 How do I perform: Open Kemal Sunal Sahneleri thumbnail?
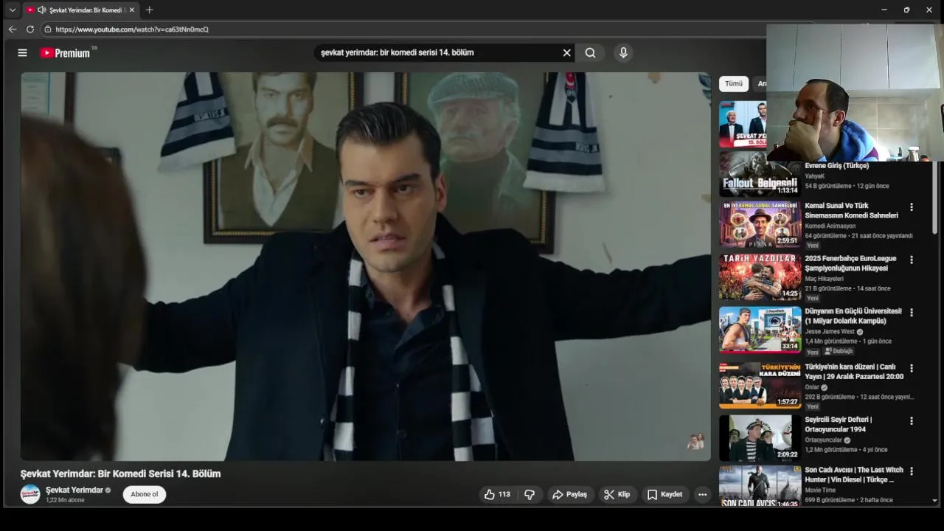(760, 223)
